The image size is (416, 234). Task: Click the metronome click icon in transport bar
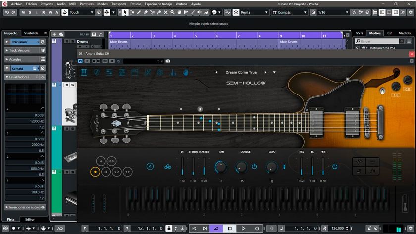pyautogui.click(x=369, y=228)
